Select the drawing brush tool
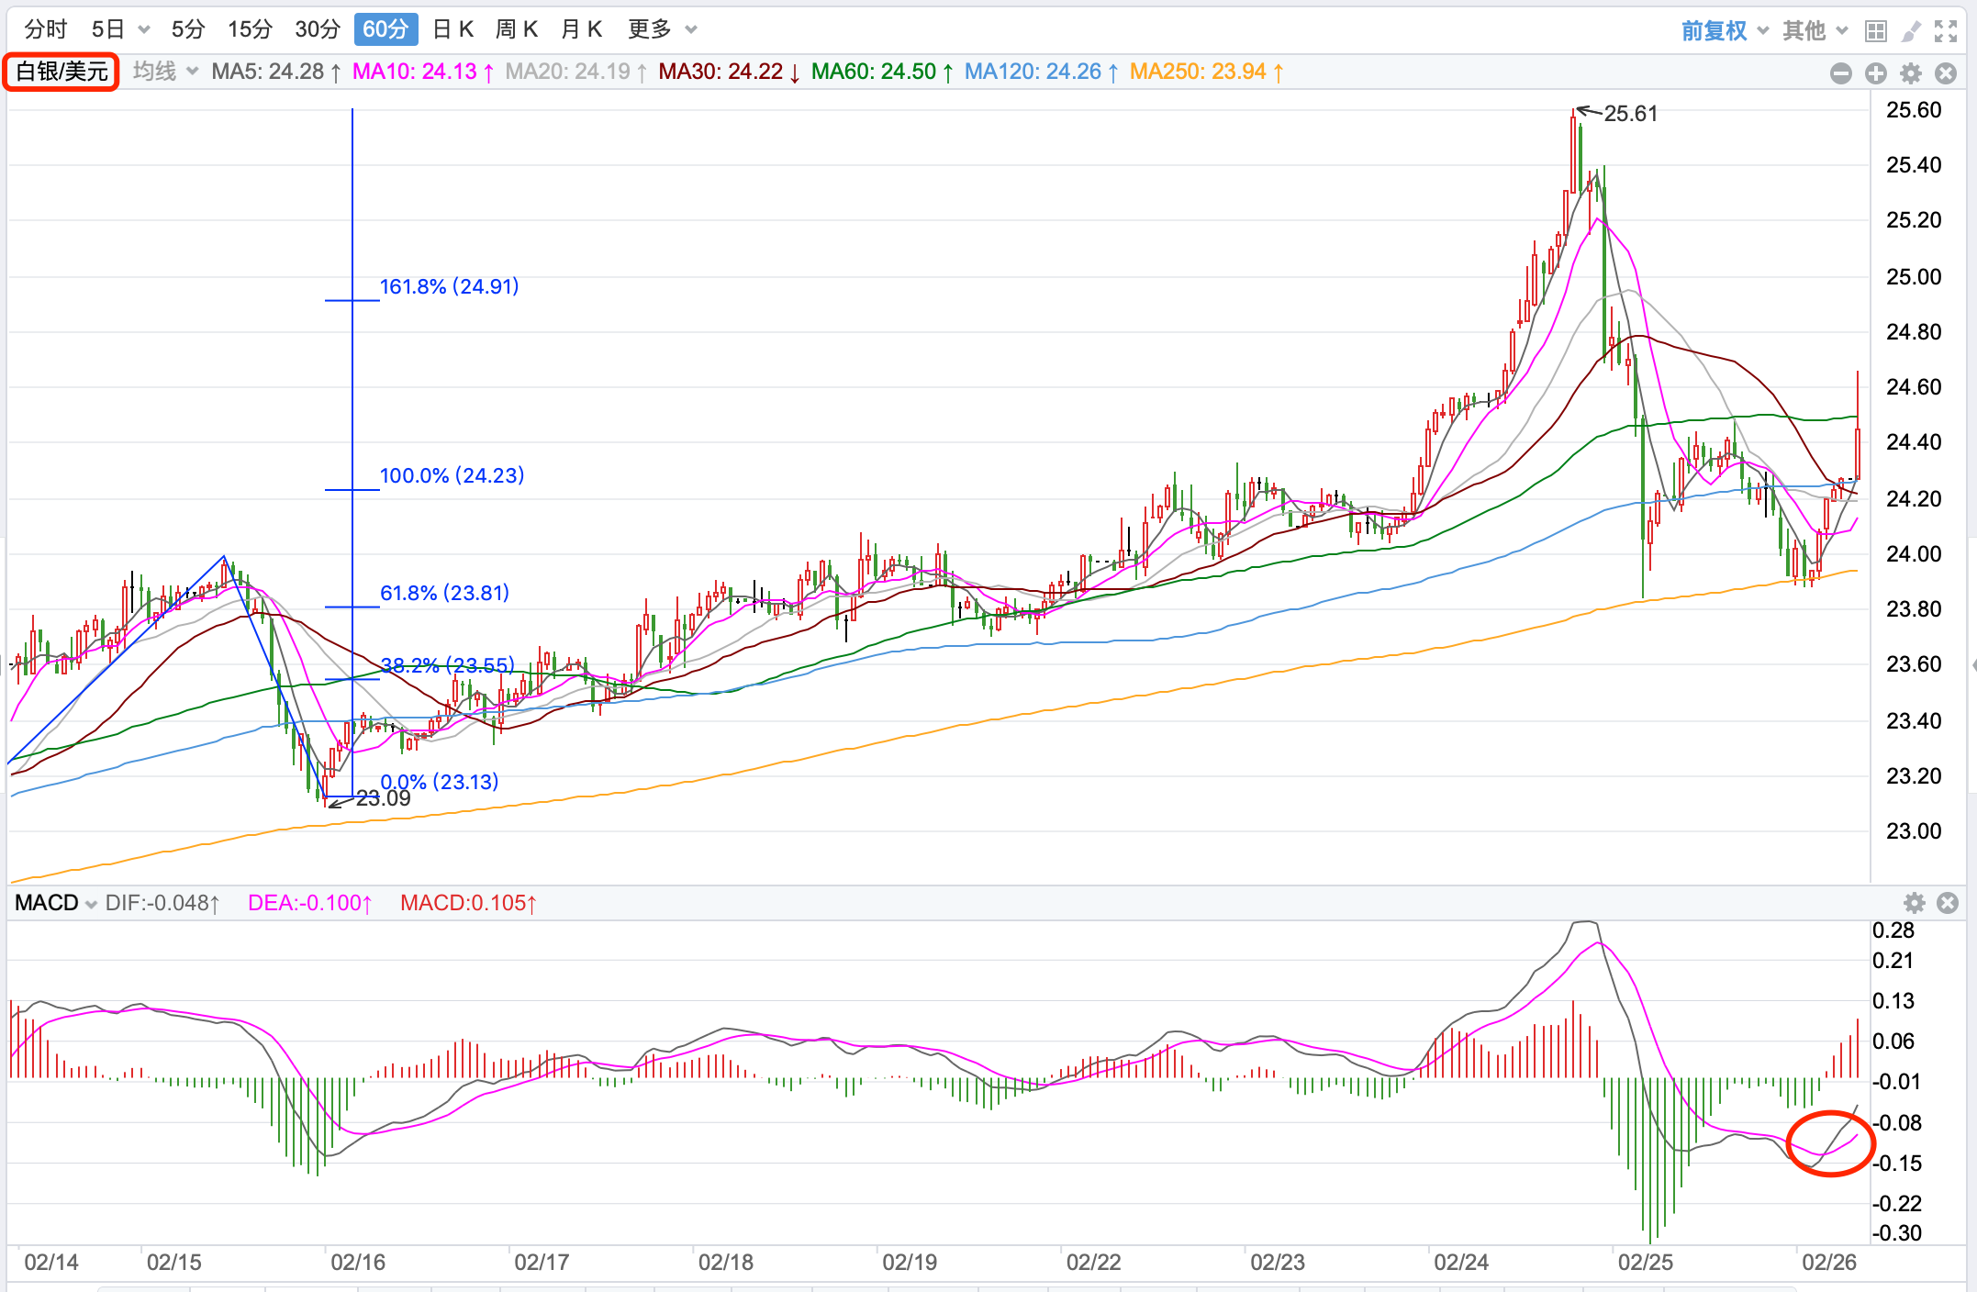Screen dimensions: 1977x1292 [x=1911, y=31]
